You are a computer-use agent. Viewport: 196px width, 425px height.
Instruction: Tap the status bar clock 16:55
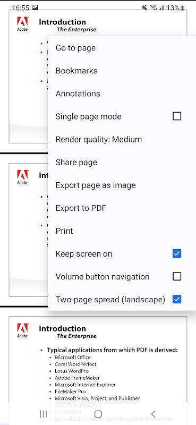pyautogui.click(x=21, y=8)
